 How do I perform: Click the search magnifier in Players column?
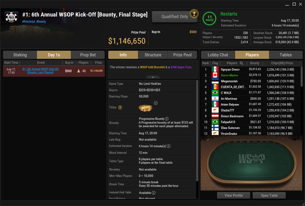241,63
